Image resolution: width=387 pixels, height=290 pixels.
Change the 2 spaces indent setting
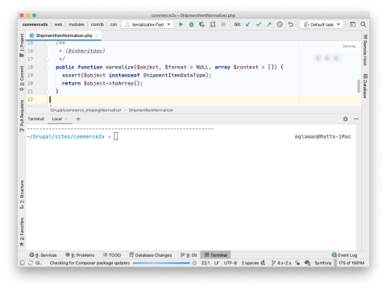pyautogui.click(x=250, y=263)
